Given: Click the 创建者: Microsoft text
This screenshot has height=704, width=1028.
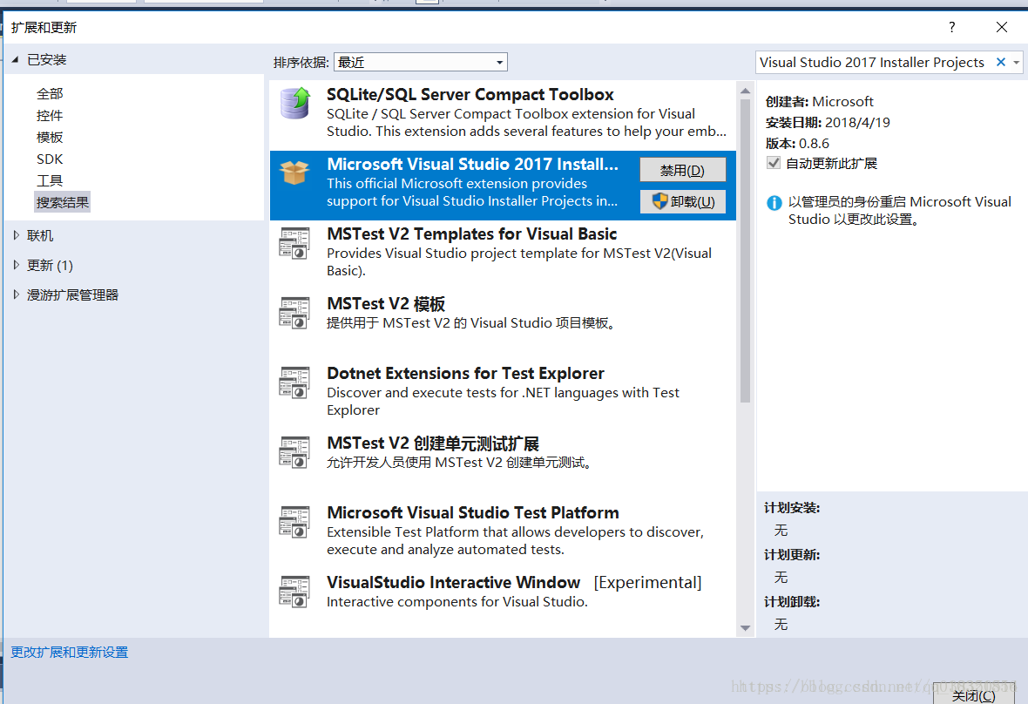Looking at the screenshot, I should coord(820,102).
